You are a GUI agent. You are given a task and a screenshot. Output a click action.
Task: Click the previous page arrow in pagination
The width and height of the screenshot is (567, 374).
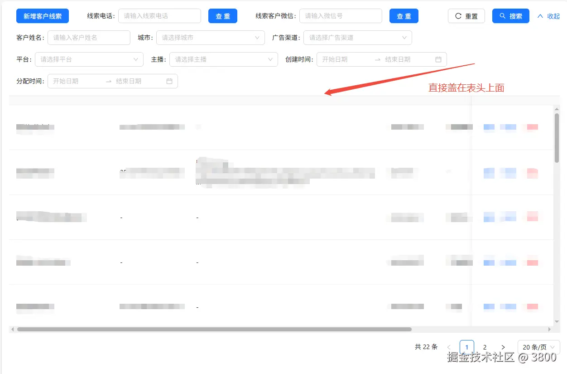[x=449, y=347]
